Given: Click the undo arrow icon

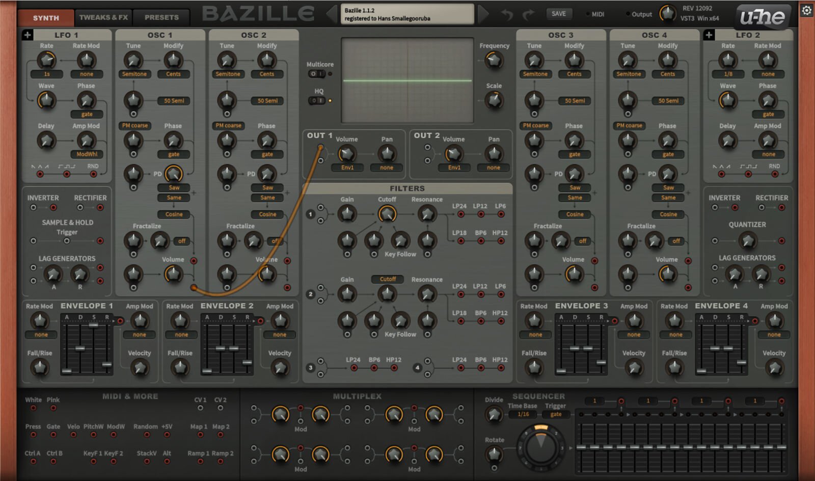Looking at the screenshot, I should tap(507, 15).
